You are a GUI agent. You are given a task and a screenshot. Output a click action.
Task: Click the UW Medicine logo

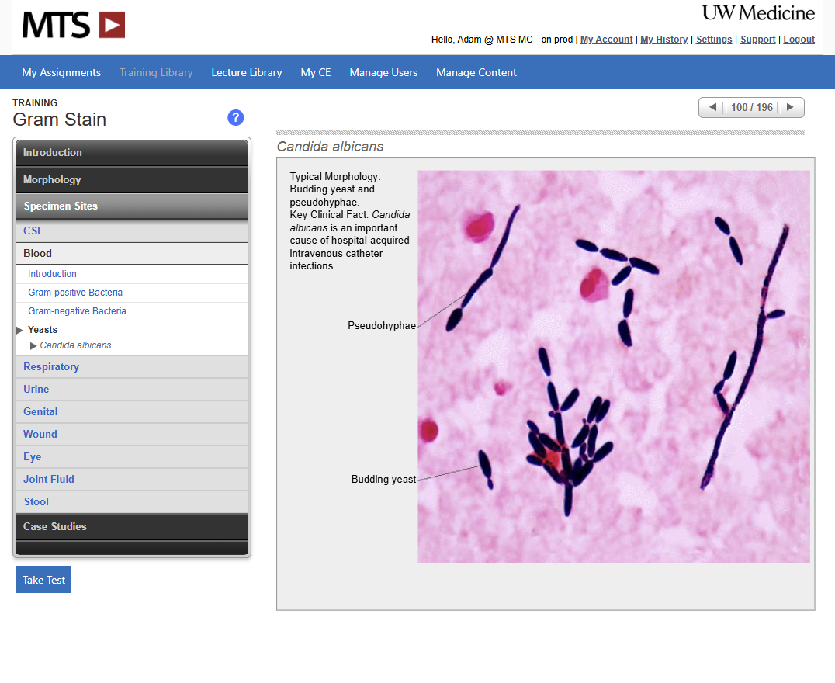[x=758, y=13]
